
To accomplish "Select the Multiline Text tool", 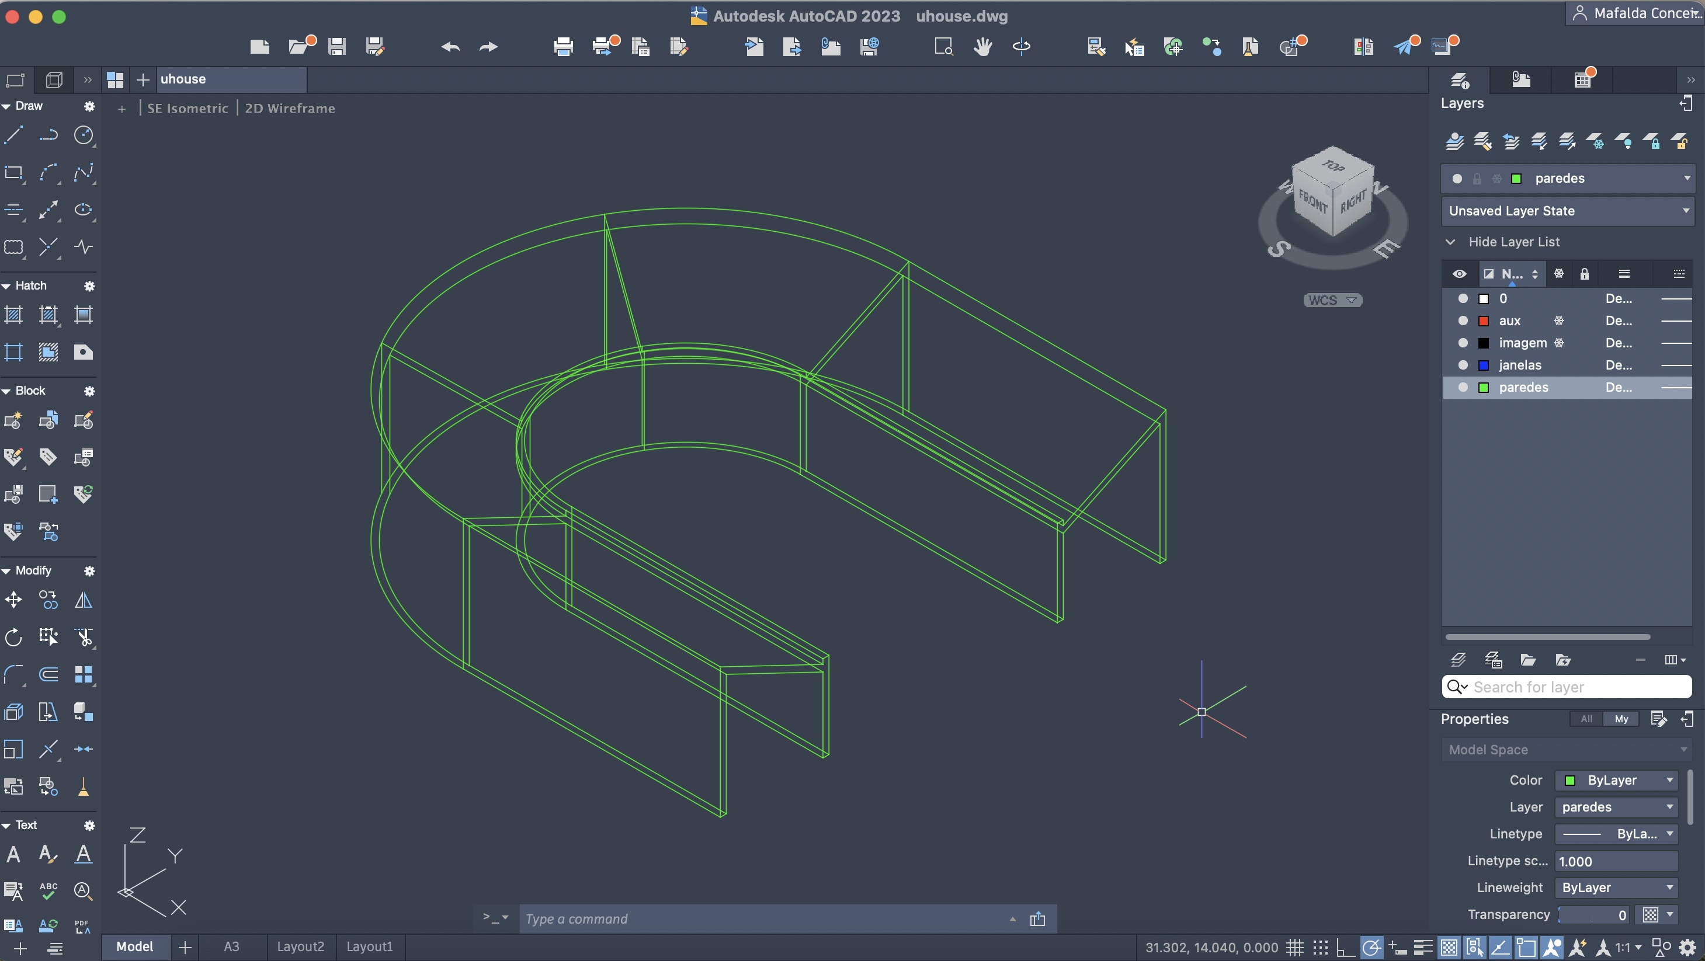I will pyautogui.click(x=13, y=854).
